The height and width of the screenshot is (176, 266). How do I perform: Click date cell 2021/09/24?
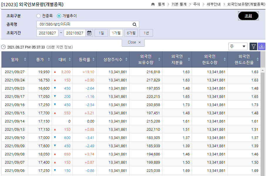(15, 80)
